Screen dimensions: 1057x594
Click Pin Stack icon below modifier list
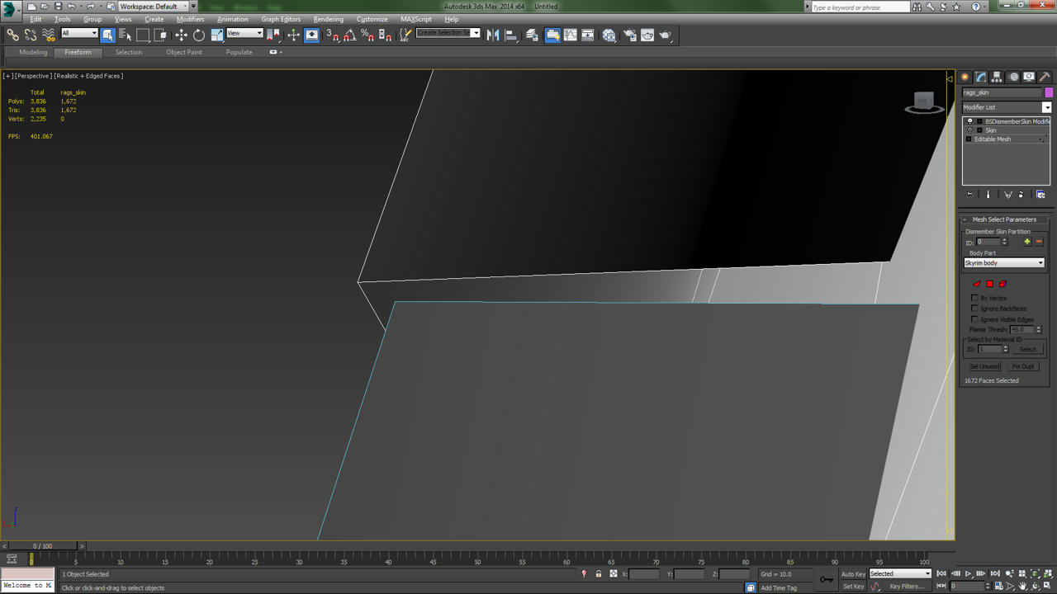click(x=969, y=195)
